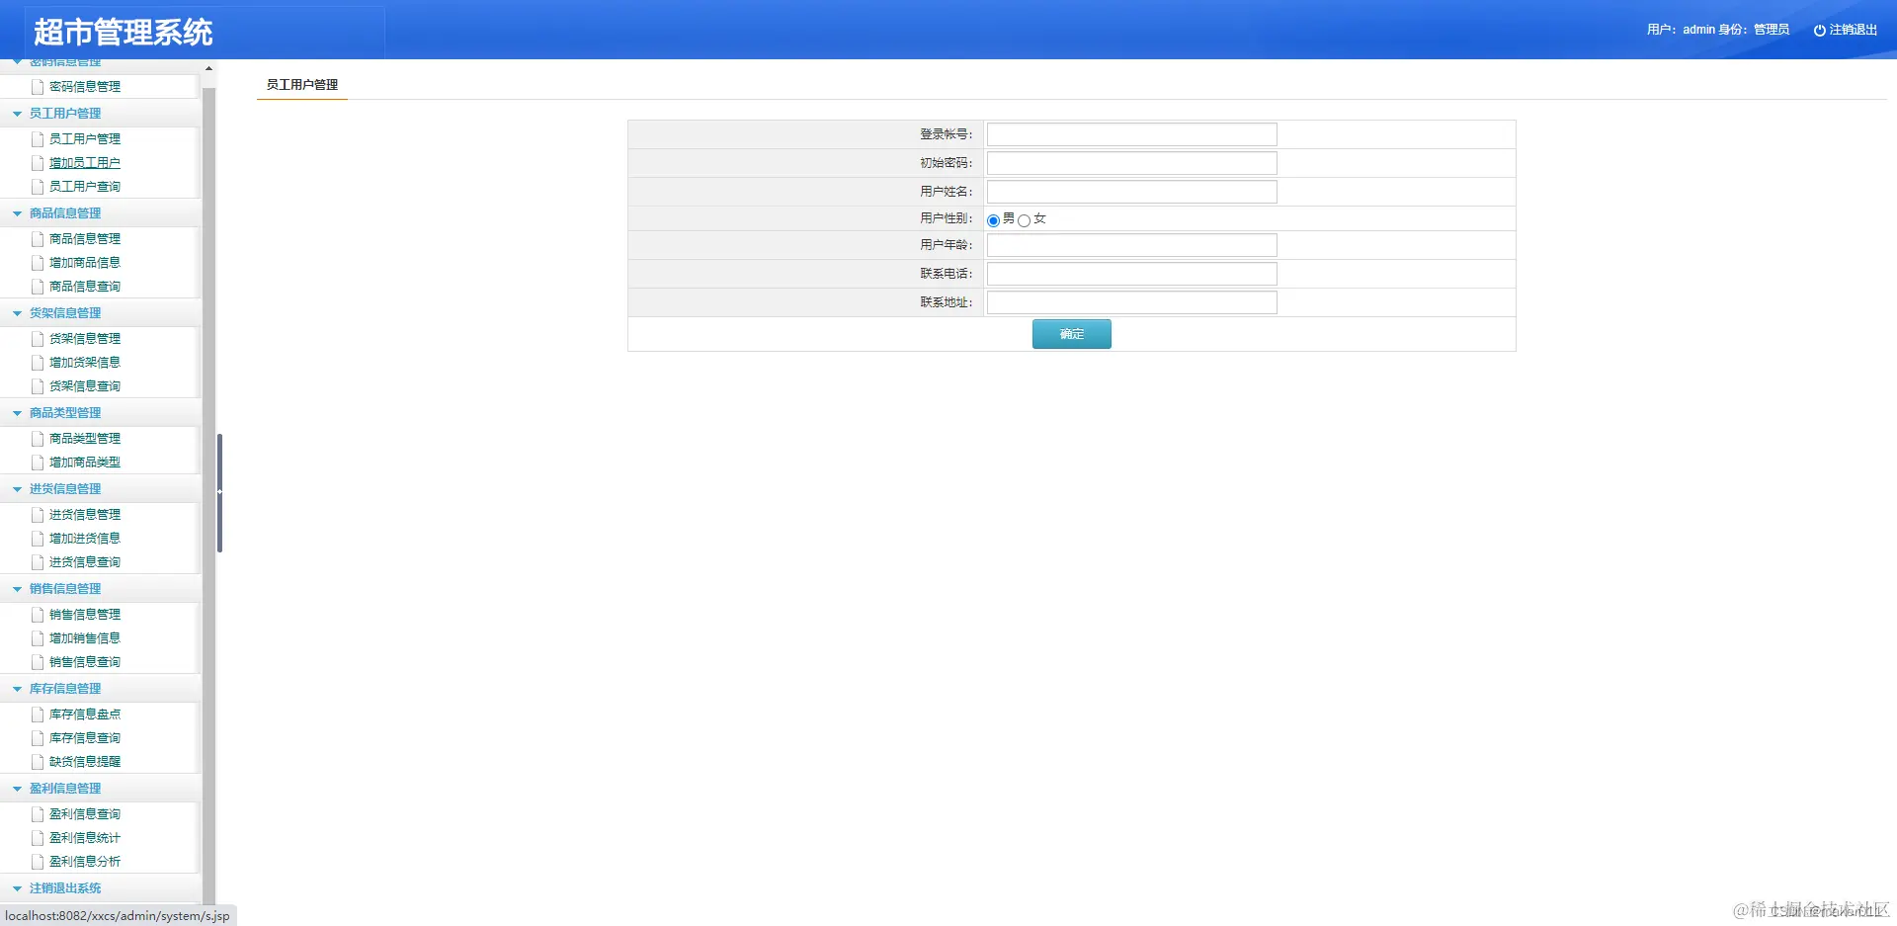This screenshot has height=926, width=1897.
Task: Focus the 用户年龄 input field
Action: [x=1132, y=245]
